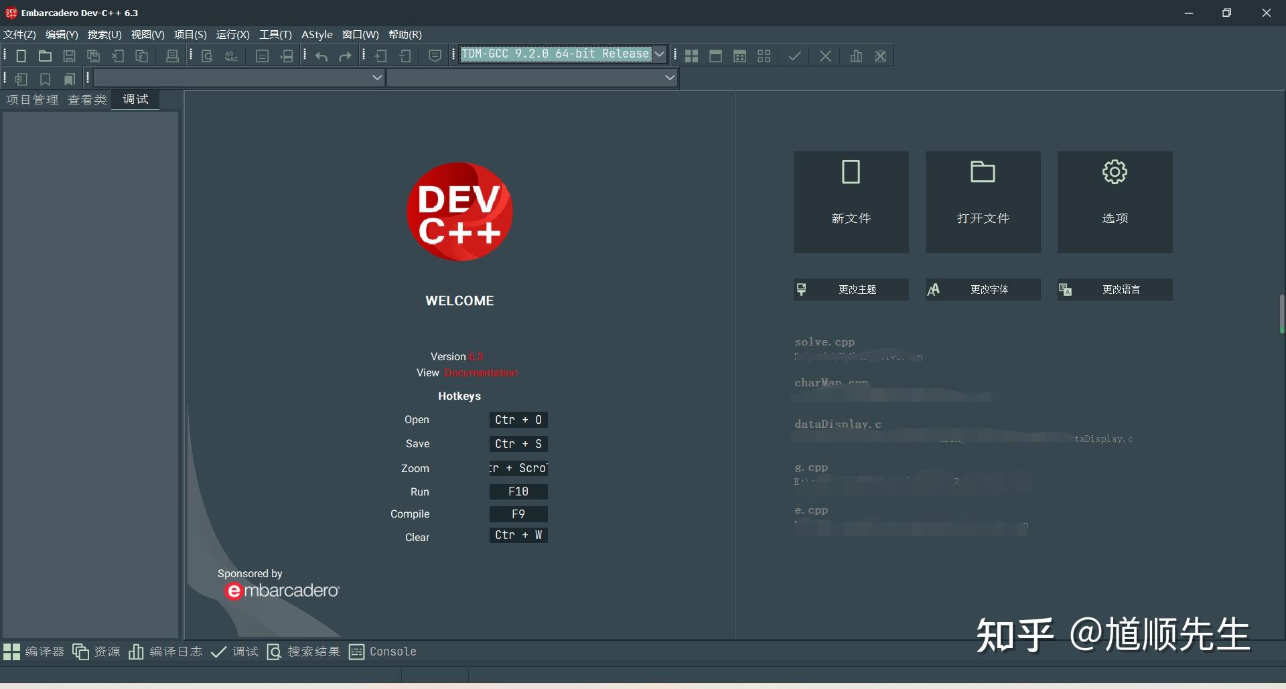Open the compiler set dropdown TDM-GCC 9.2.0

tap(563, 54)
